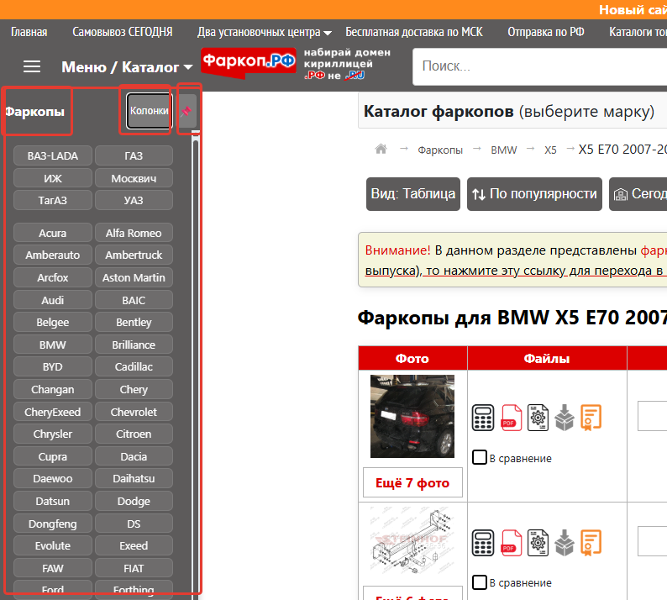Click the Фаркопы breadcrumb link
This screenshot has height=600, width=667.
[x=440, y=150]
